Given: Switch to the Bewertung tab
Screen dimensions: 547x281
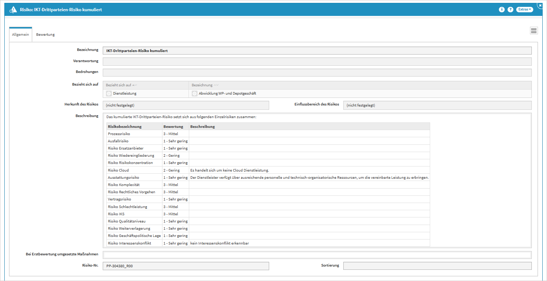Looking at the screenshot, I should coord(45,35).
